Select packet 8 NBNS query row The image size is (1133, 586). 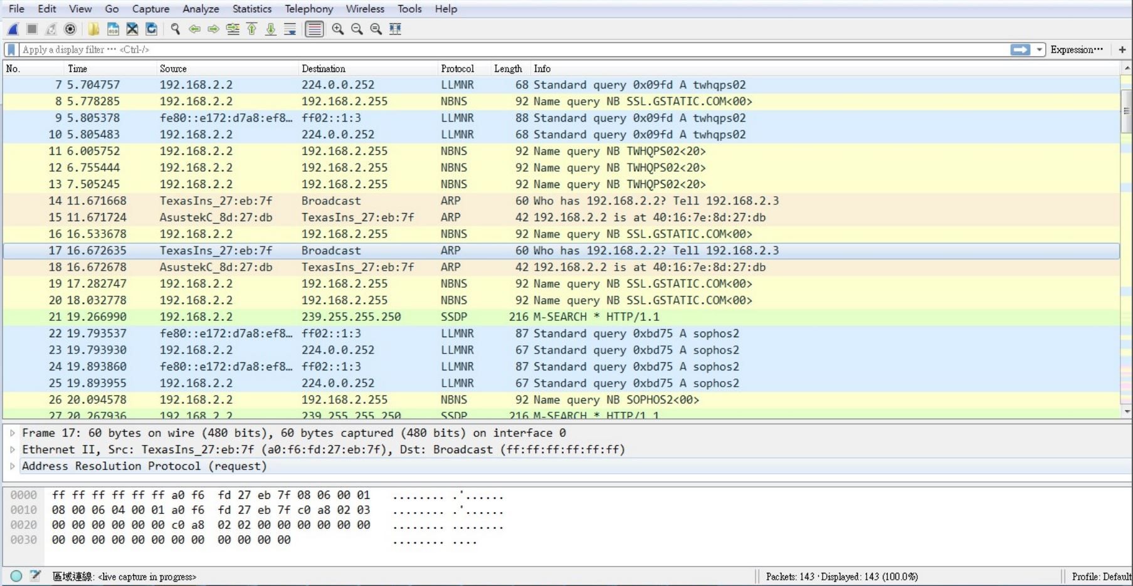[561, 101]
